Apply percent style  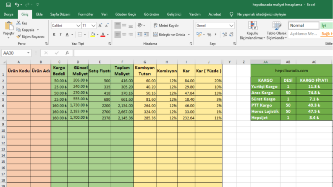click(x=209, y=34)
